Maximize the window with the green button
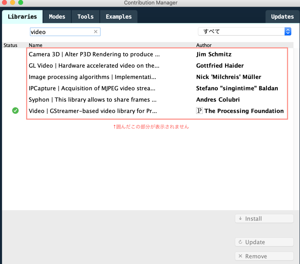The height and width of the screenshot is (264, 300). tap(21, 2)
